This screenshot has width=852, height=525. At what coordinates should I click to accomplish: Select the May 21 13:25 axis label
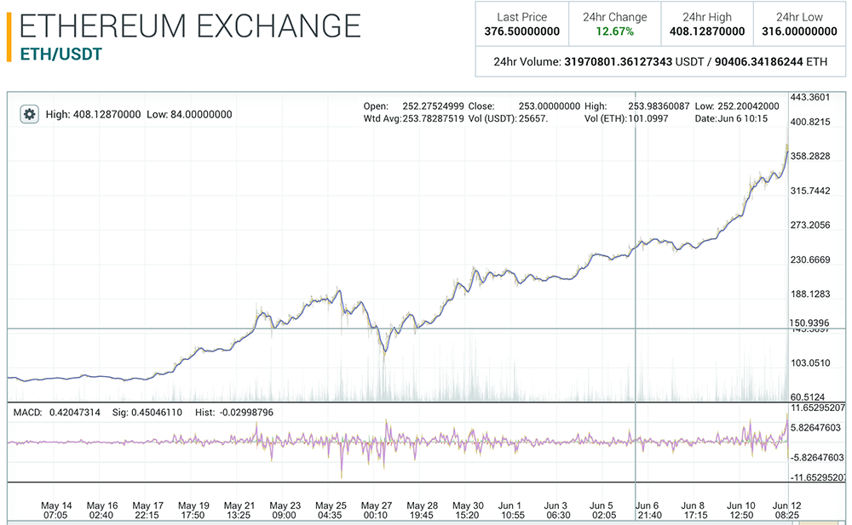(238, 510)
